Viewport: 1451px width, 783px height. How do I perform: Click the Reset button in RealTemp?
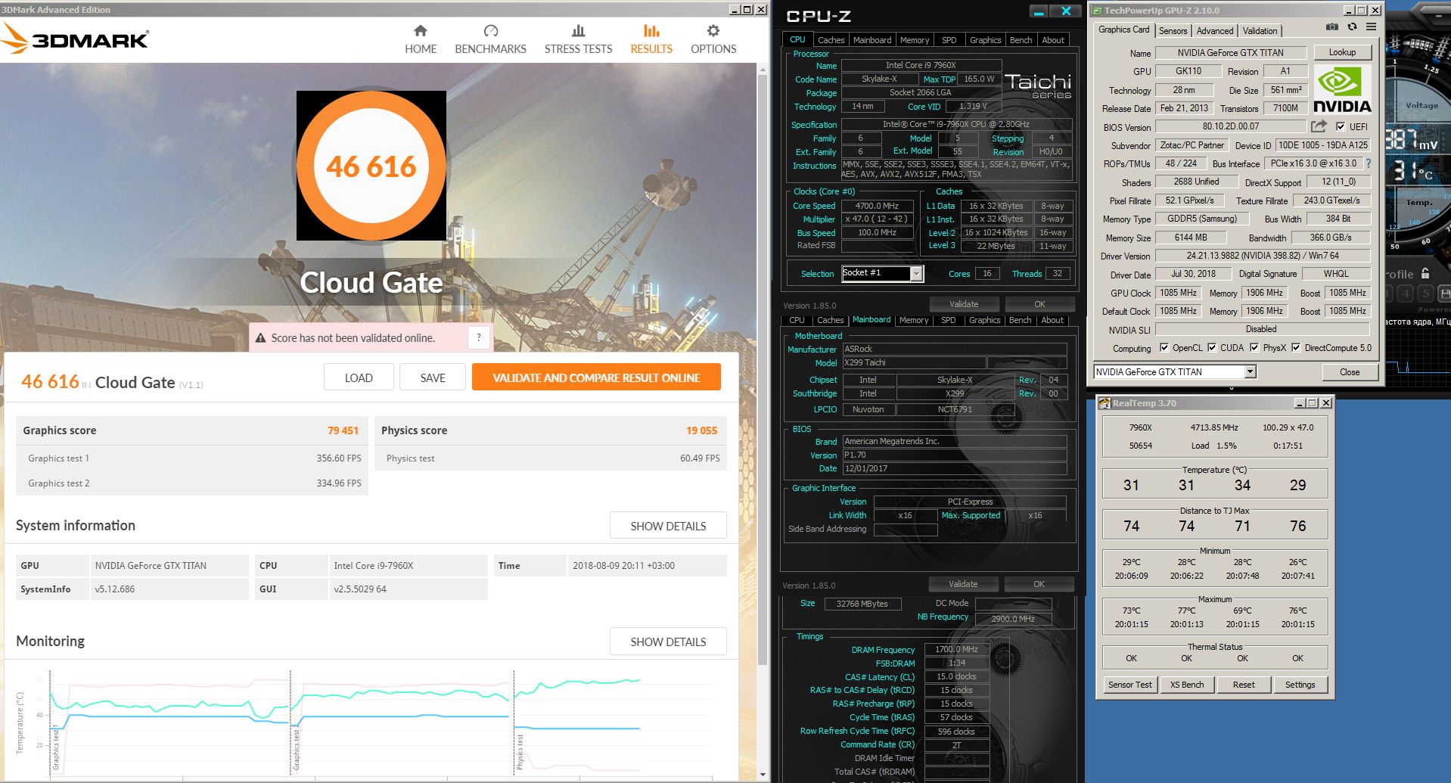[x=1244, y=685]
